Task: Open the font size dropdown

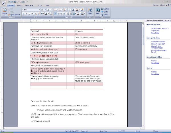Action: point(45,10)
